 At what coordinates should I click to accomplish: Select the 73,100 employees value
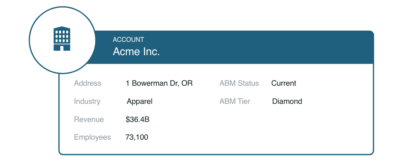[137, 137]
